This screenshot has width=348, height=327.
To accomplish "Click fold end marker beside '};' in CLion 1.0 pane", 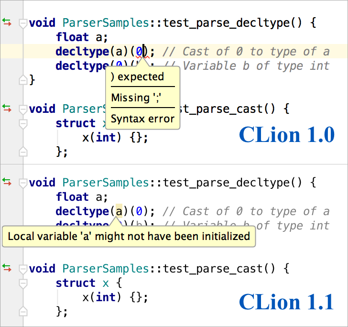I will [x=23, y=152].
